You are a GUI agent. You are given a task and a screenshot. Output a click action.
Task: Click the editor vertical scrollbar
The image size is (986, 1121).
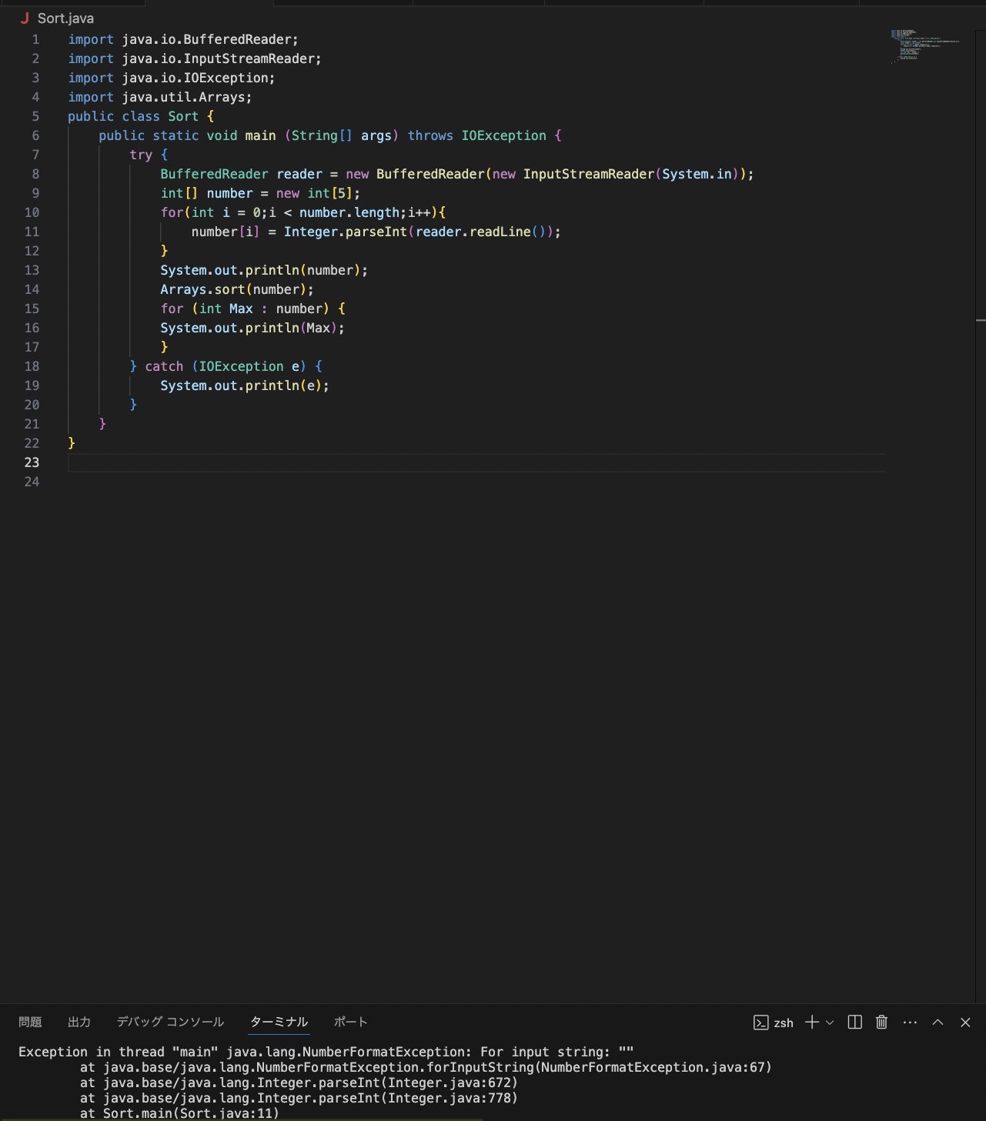click(981, 515)
